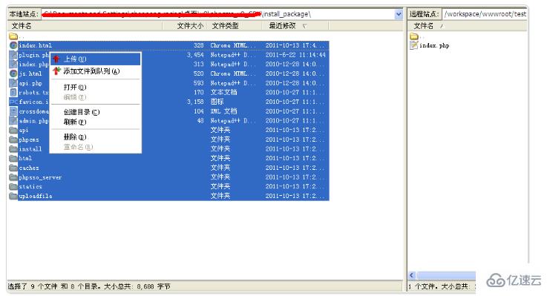Click the folder icon of statics directory
This screenshot has height=296, width=550.
click(x=13, y=187)
